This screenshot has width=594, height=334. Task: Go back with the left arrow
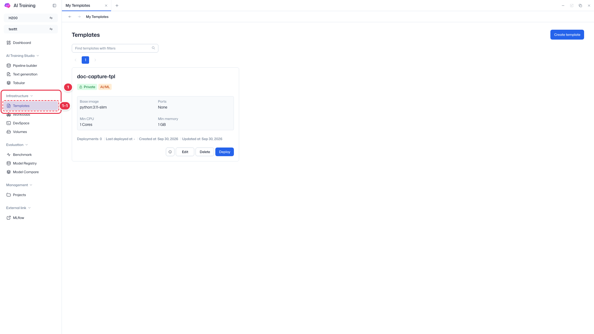[70, 17]
